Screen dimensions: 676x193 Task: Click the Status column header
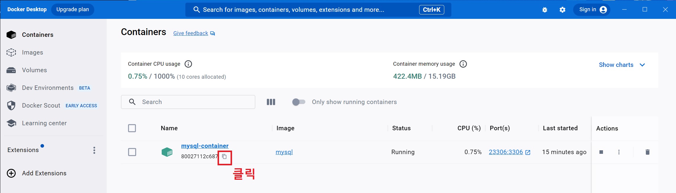point(401,128)
